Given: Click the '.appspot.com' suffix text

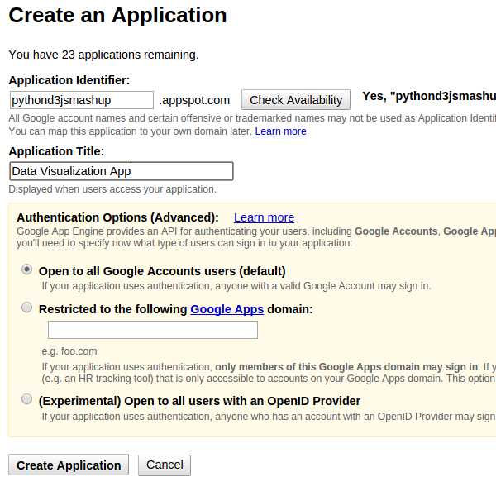Looking at the screenshot, I should coord(194,100).
